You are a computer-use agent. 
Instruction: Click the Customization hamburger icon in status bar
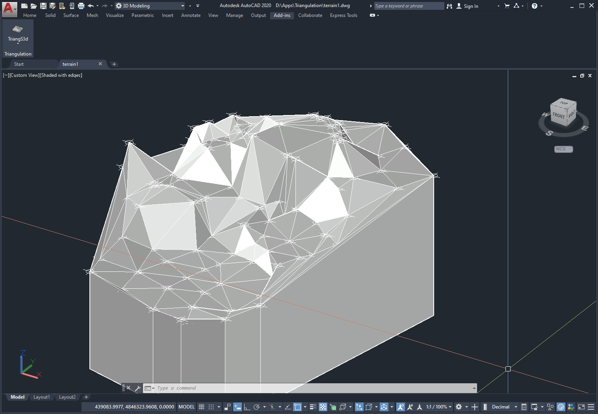(591, 407)
